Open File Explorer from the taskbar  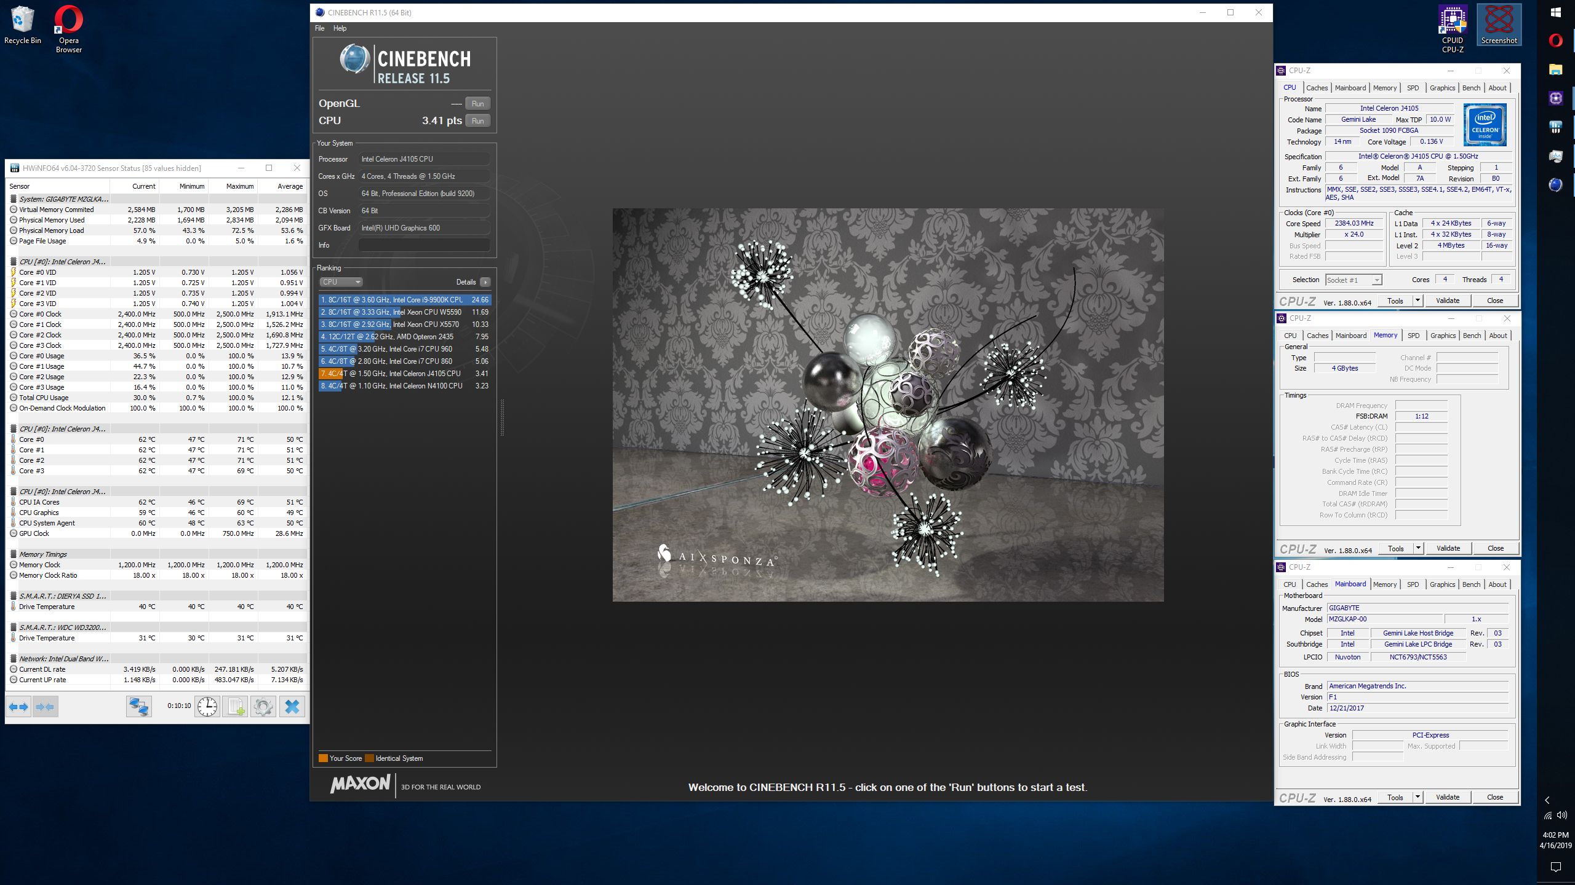[1556, 69]
